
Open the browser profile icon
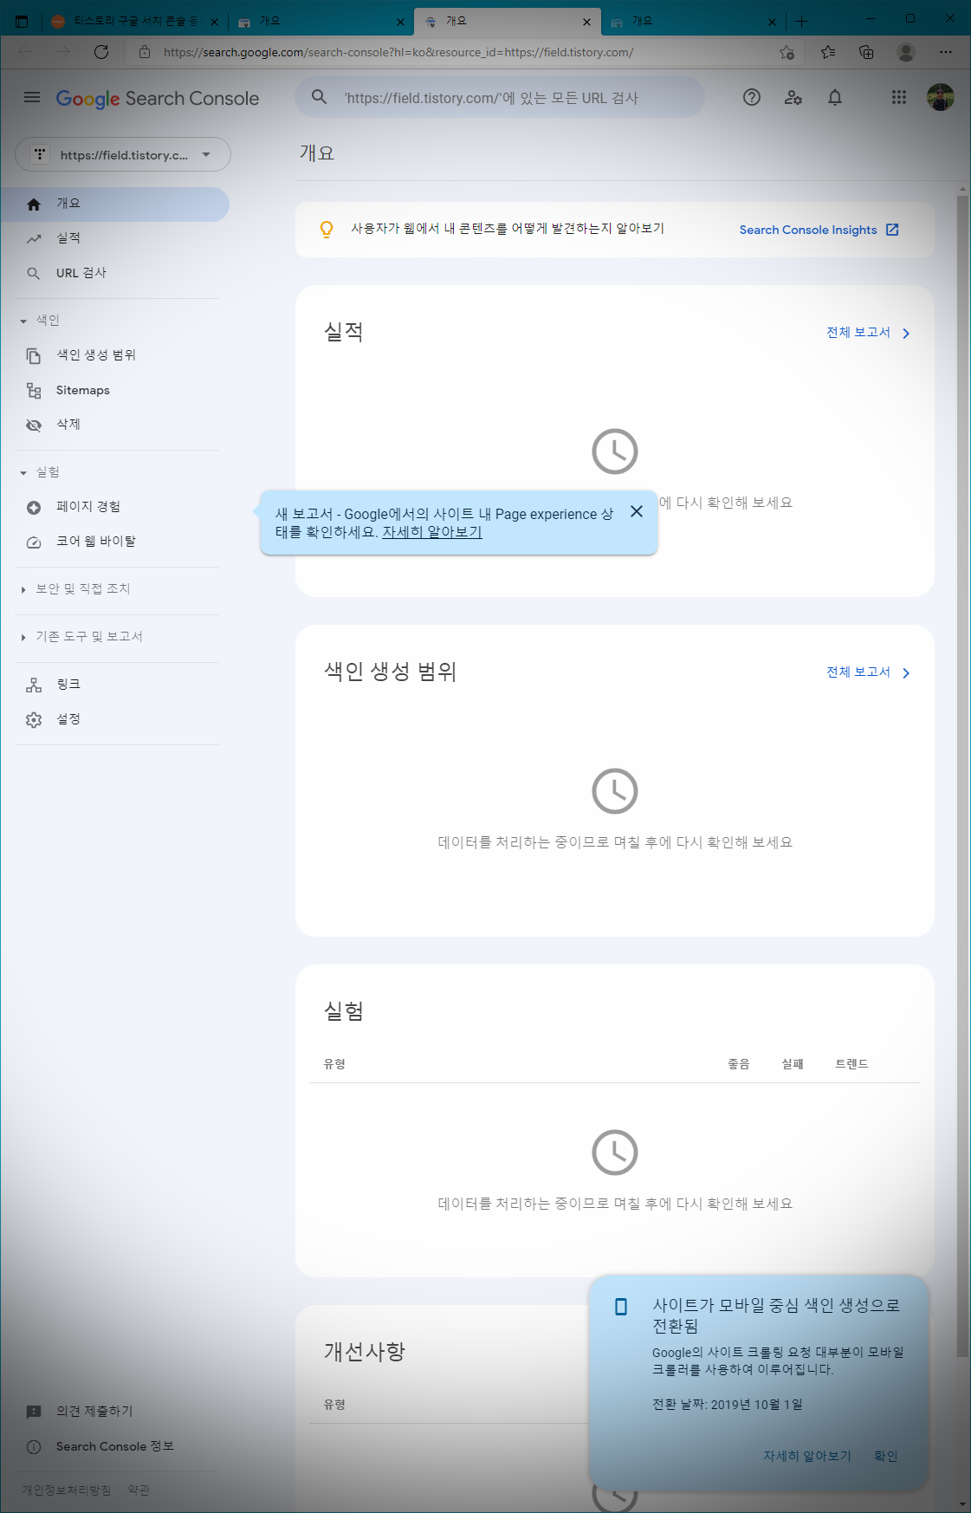click(906, 52)
